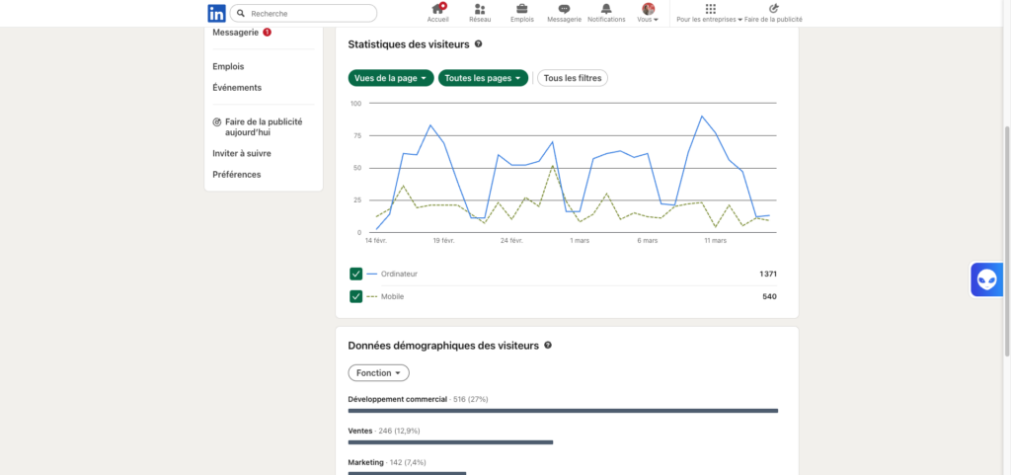1011x475 pixels.
Task: Expand the Vues de la page dropdown
Action: coord(390,78)
